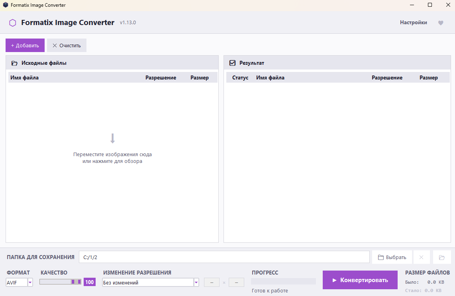This screenshot has width=455, height=296.
Task: Click the Formatix Image Converter heading
Action: click(x=68, y=23)
